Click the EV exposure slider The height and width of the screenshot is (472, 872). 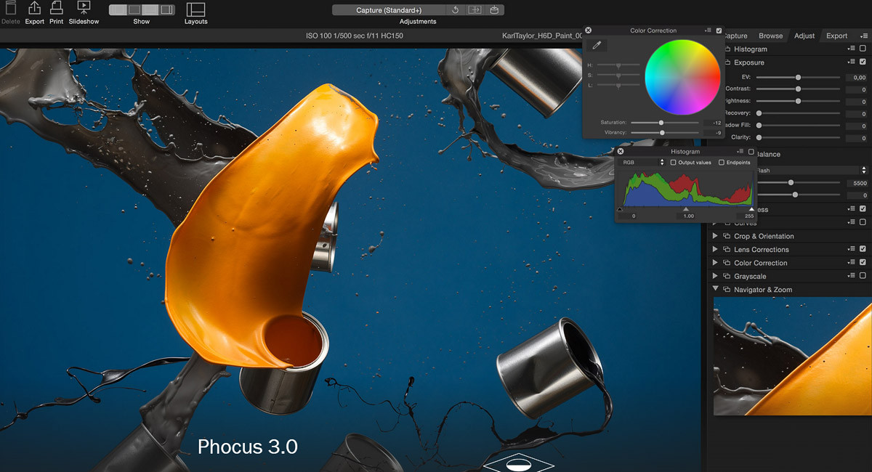(x=798, y=77)
